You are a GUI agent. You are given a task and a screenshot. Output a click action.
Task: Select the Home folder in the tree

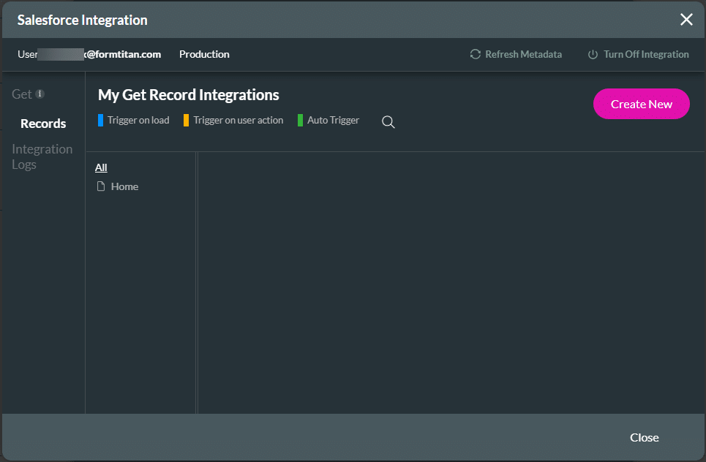click(124, 186)
